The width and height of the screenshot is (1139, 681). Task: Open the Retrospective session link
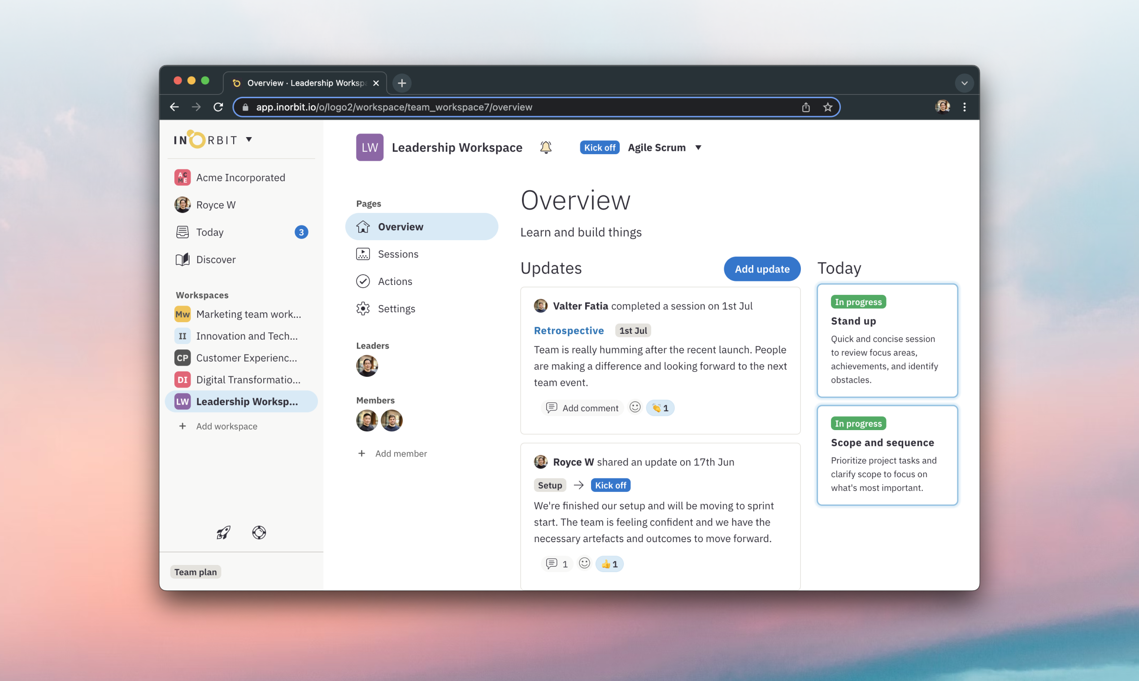click(569, 330)
